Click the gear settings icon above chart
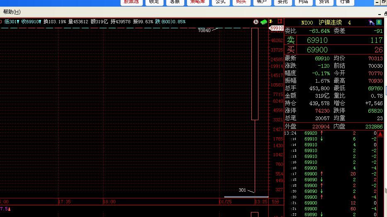 point(256,22)
